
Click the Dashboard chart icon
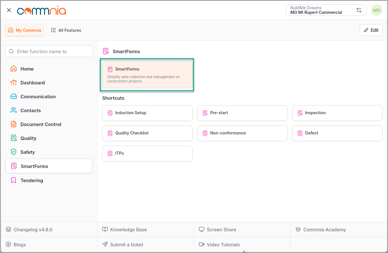coord(14,83)
